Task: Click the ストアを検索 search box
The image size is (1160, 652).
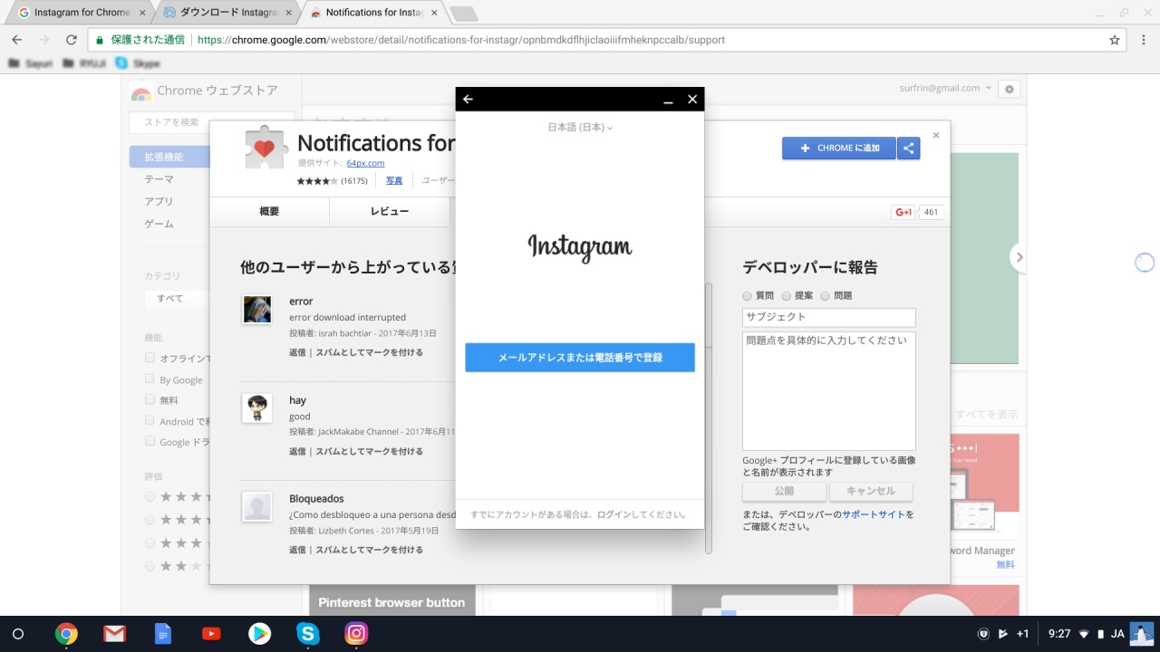Action: click(212, 122)
